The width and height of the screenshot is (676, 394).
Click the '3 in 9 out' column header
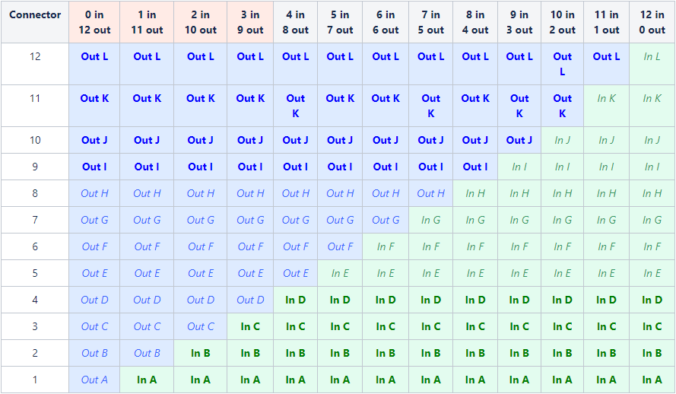tap(250, 22)
